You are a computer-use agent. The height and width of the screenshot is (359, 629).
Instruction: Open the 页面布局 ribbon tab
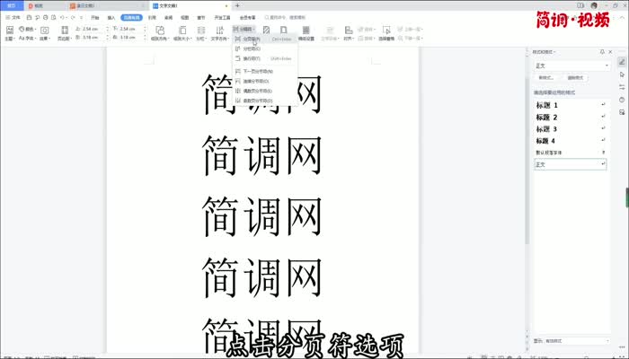click(131, 17)
